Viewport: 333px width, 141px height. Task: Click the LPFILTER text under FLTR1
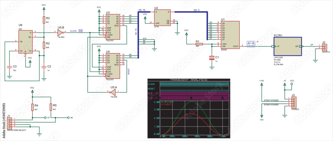(x=278, y=58)
